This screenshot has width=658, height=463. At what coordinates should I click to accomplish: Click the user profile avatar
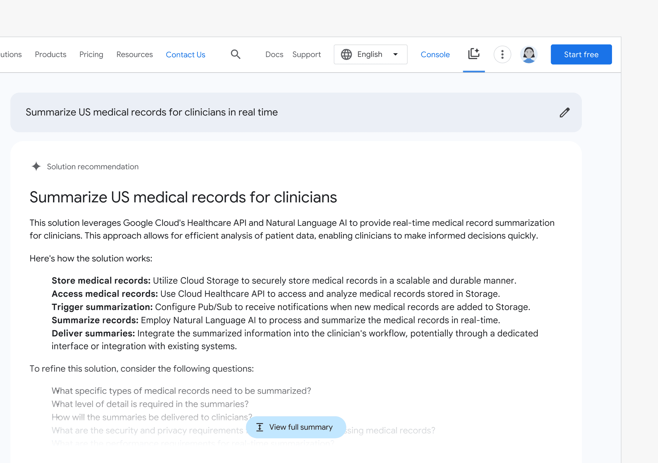point(529,55)
